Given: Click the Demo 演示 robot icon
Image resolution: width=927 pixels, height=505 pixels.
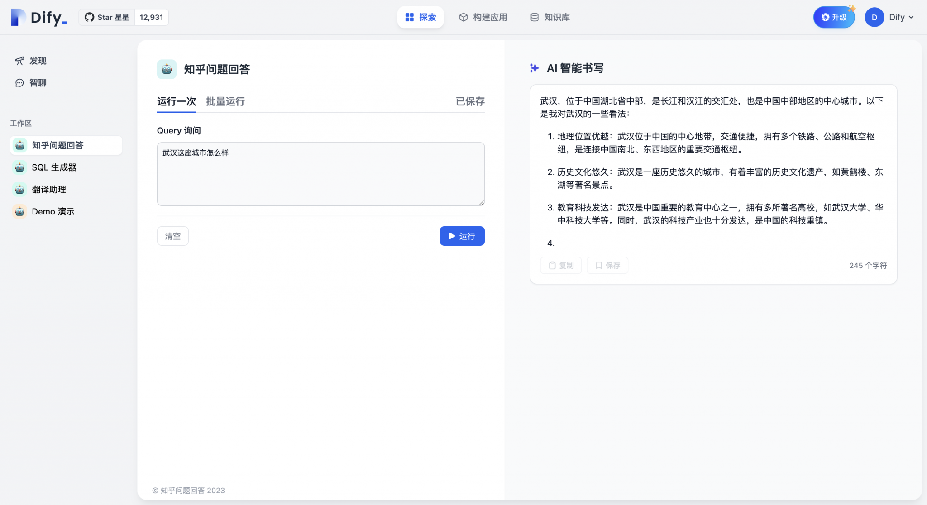Looking at the screenshot, I should pos(19,211).
